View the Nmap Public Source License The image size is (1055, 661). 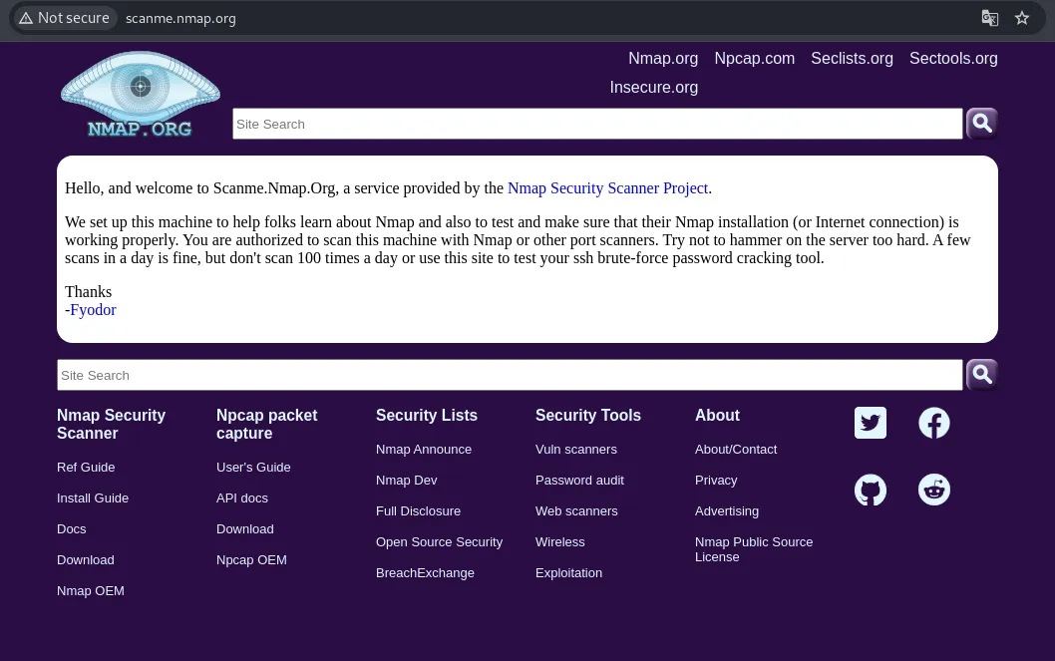[753, 549]
